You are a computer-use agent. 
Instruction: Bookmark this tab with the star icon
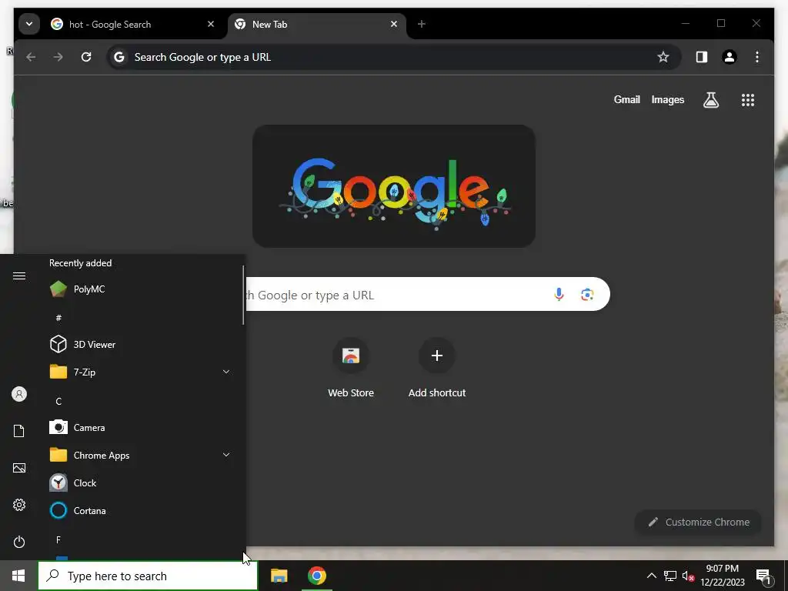tap(663, 57)
